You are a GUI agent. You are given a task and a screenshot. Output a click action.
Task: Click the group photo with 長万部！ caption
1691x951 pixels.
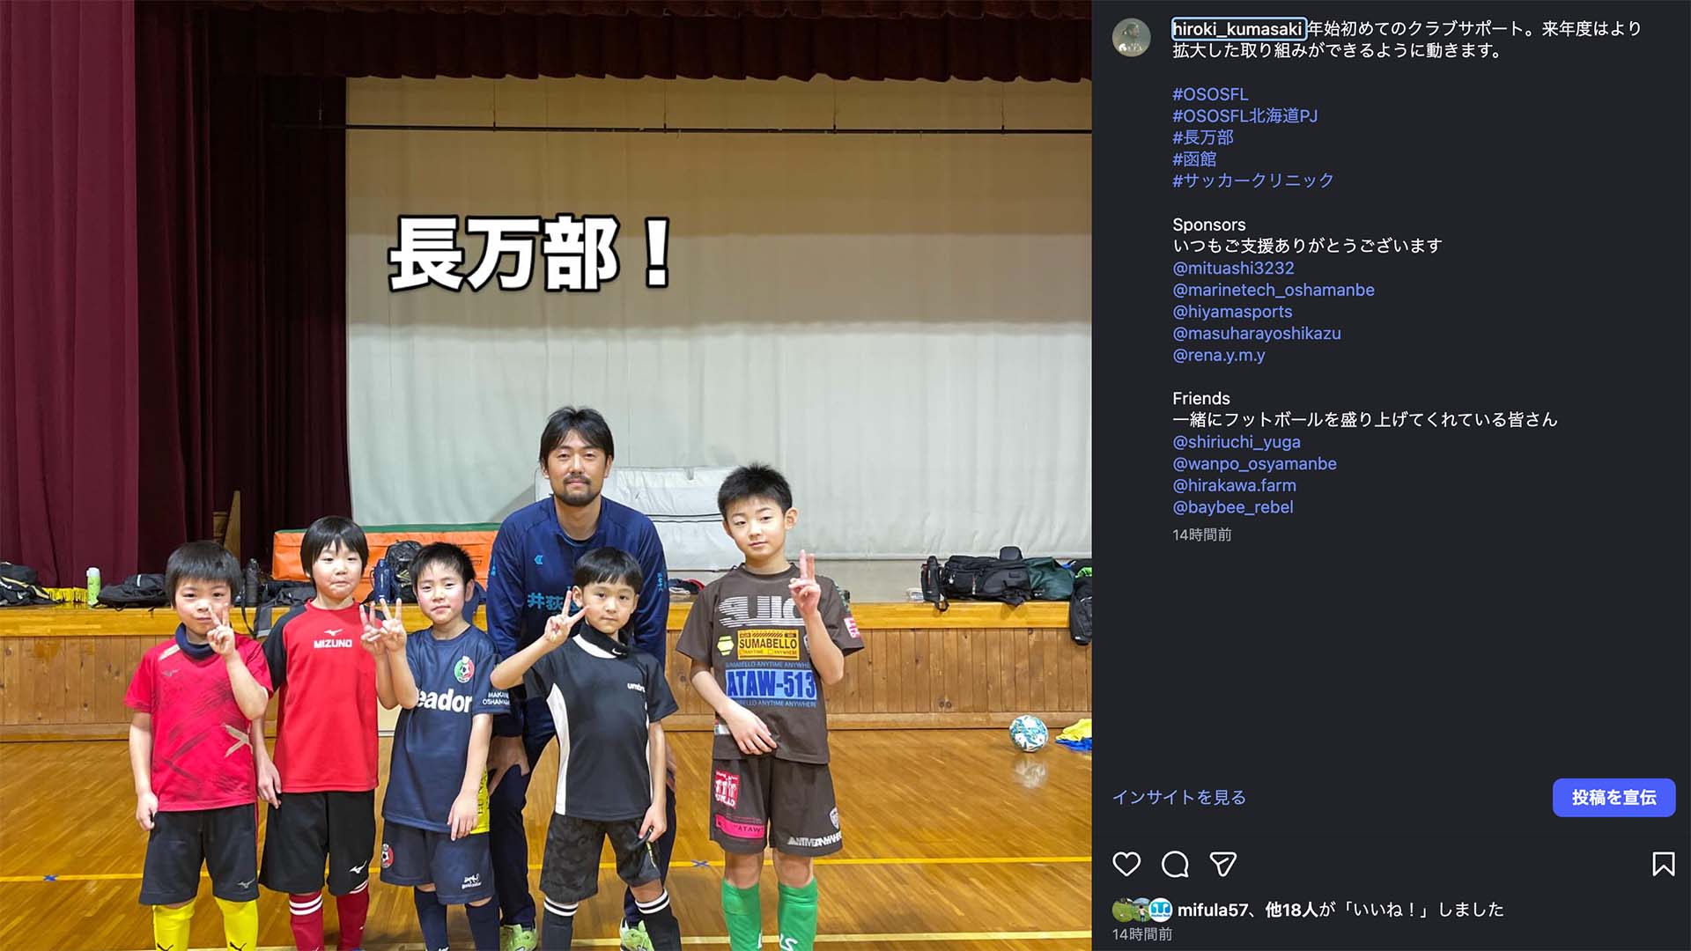(x=546, y=475)
